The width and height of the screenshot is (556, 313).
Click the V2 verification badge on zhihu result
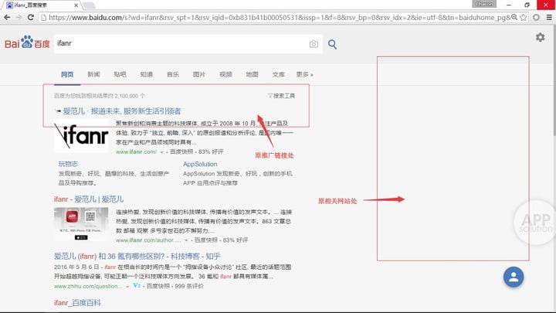(x=137, y=285)
